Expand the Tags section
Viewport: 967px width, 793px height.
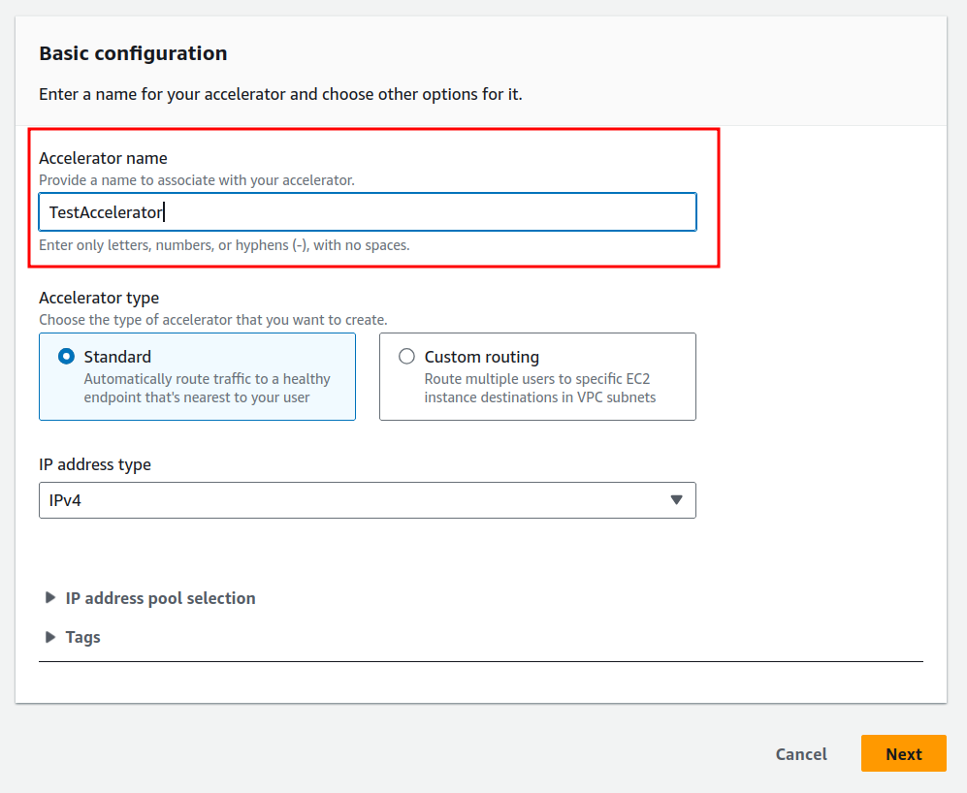(x=82, y=637)
